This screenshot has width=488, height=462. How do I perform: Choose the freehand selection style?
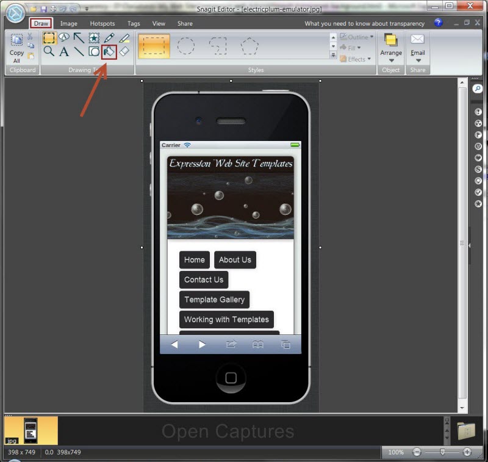(x=218, y=46)
